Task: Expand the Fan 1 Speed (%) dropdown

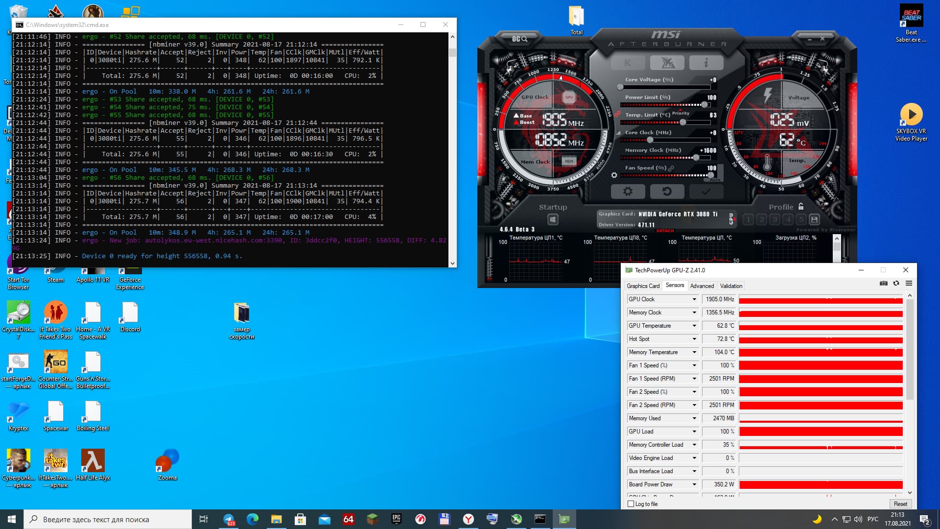Action: tap(694, 365)
